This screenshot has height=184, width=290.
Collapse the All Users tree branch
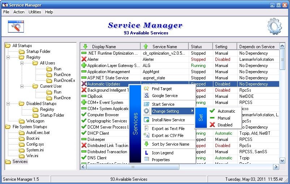pyautogui.click(x=22, y=63)
